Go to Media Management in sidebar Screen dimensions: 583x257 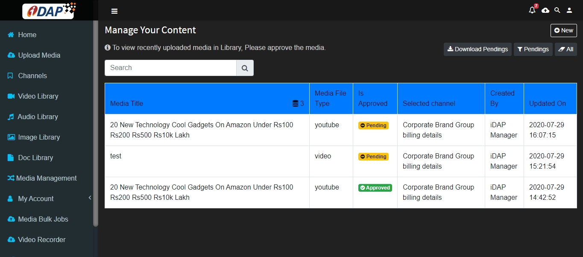(x=46, y=178)
